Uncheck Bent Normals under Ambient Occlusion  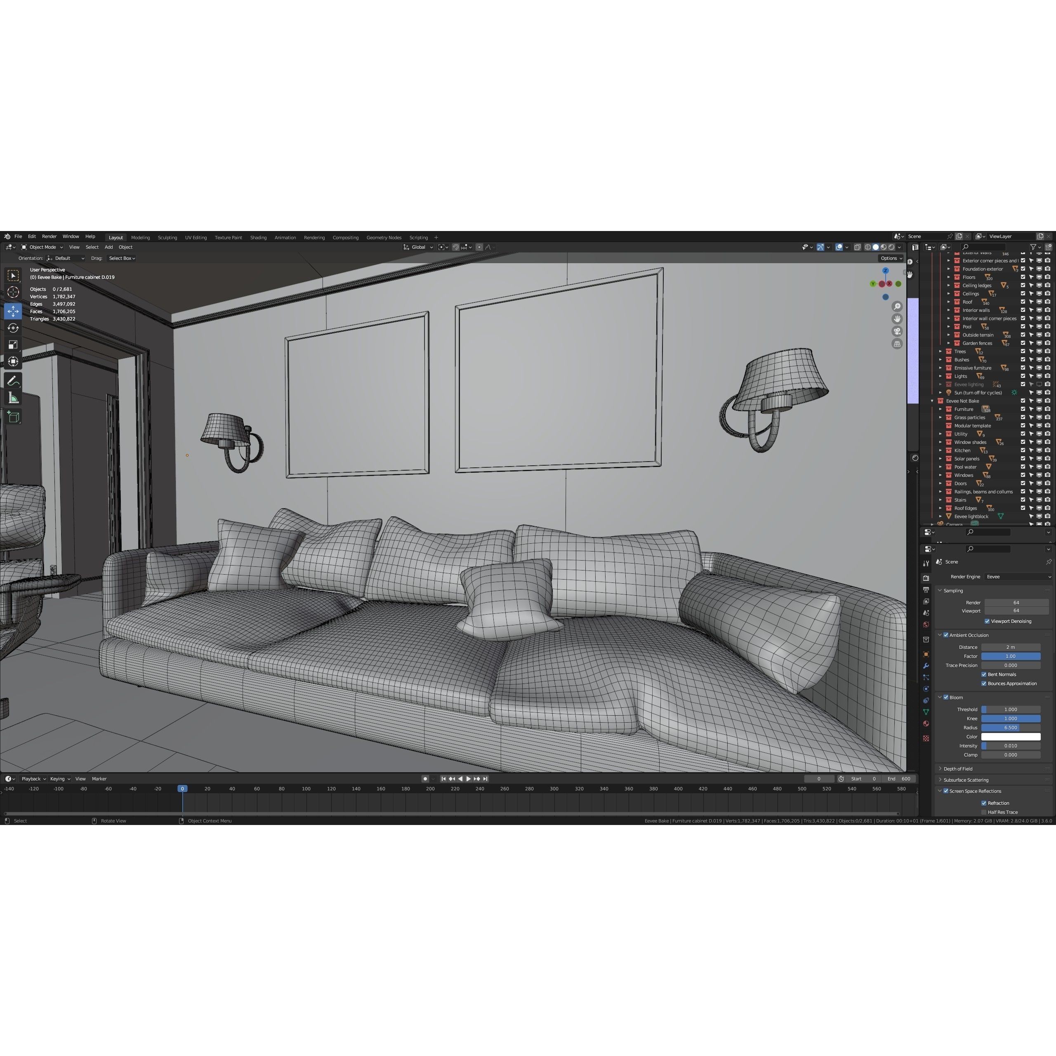(x=984, y=674)
